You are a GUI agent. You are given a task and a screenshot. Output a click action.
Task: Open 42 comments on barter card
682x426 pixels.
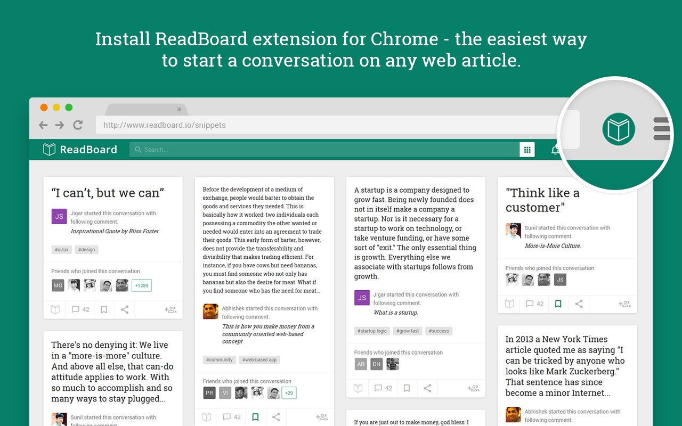232,417
